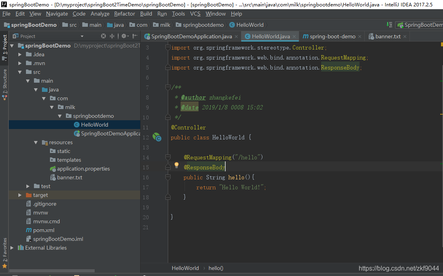Viewport: 443px width, 276px height.
Task: Select .gitignore in the project tree
Action: tap(45, 204)
